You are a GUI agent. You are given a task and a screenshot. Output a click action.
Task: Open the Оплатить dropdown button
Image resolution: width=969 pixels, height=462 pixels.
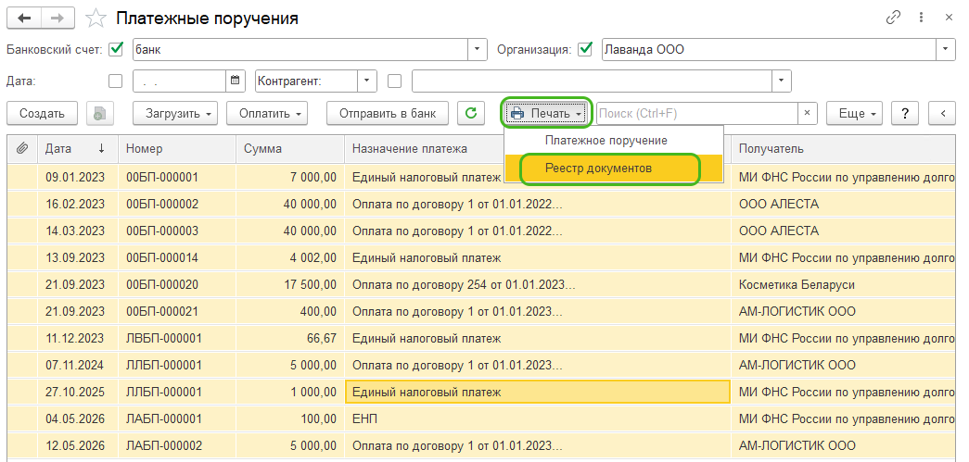tap(267, 114)
